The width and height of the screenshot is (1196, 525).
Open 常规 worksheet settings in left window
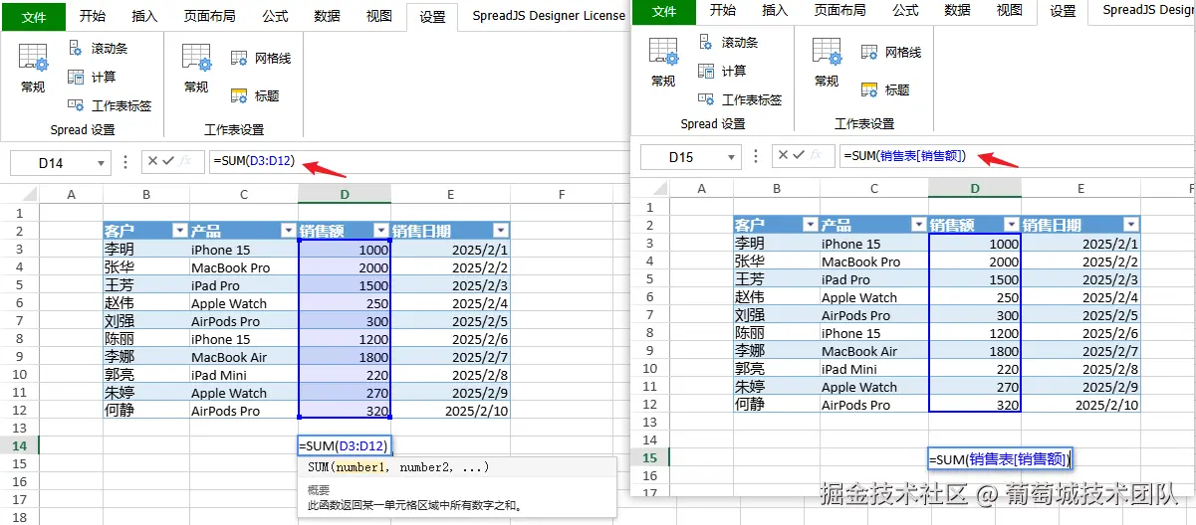(196, 69)
